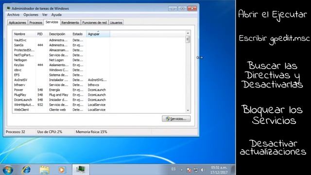Sort by Nombre column header

tap(24, 34)
